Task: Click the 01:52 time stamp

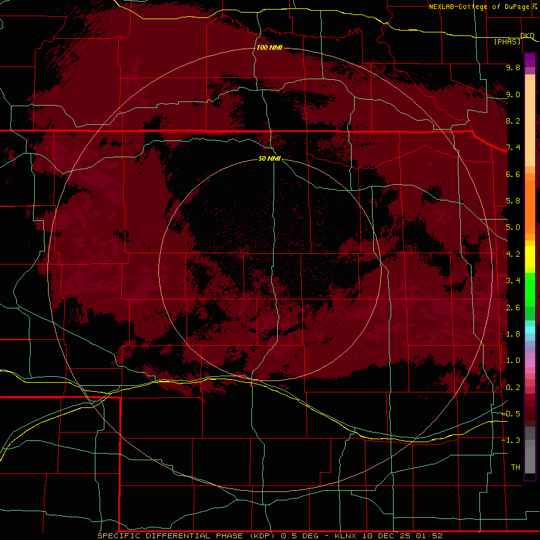Action: [x=429, y=536]
